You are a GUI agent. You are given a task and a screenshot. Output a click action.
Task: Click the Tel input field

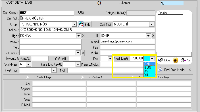tap(50, 47)
